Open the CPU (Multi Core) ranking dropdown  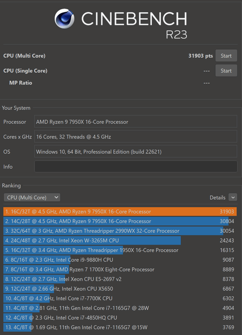point(32,197)
